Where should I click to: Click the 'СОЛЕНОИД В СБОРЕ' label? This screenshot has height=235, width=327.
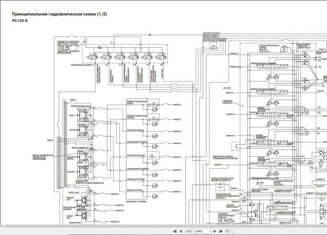[81, 65]
